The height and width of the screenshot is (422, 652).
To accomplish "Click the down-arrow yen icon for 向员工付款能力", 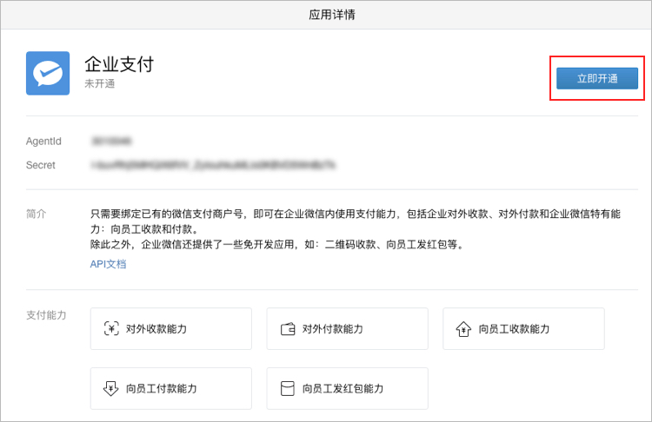I will click(110, 388).
